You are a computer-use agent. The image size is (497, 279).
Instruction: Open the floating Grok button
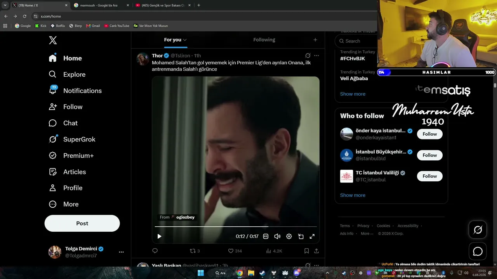pos(478,230)
